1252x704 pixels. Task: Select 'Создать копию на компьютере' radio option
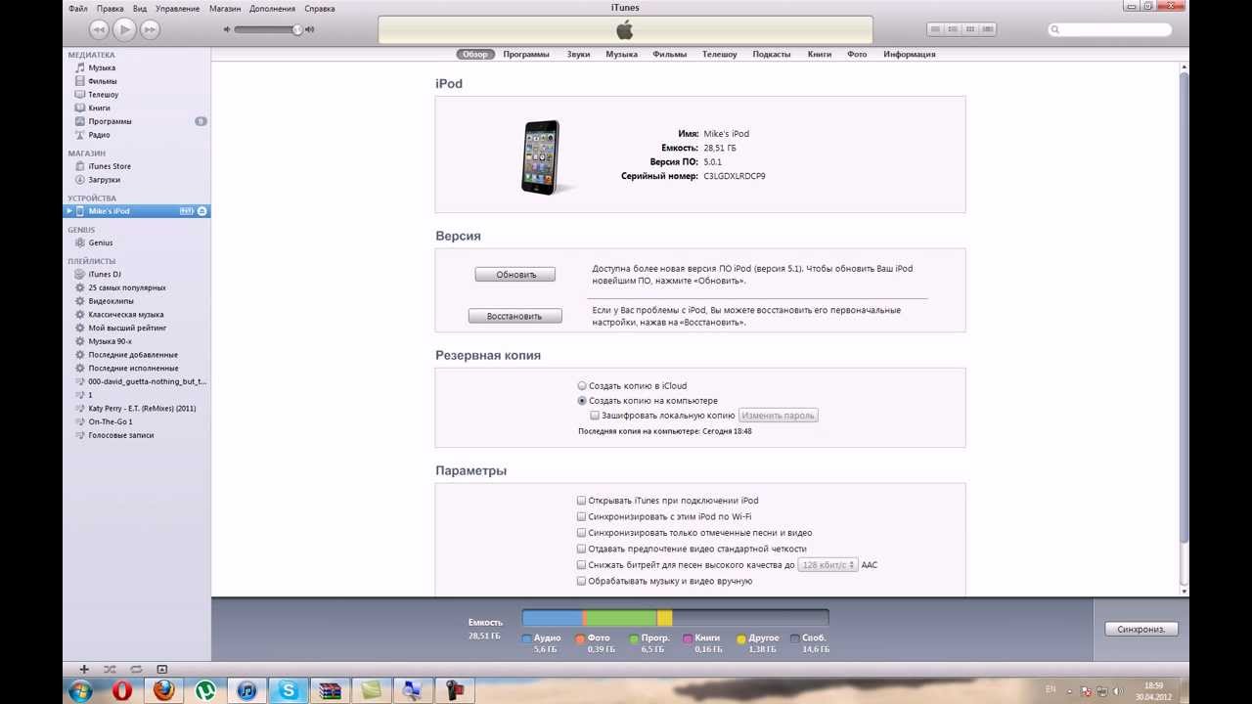583,401
